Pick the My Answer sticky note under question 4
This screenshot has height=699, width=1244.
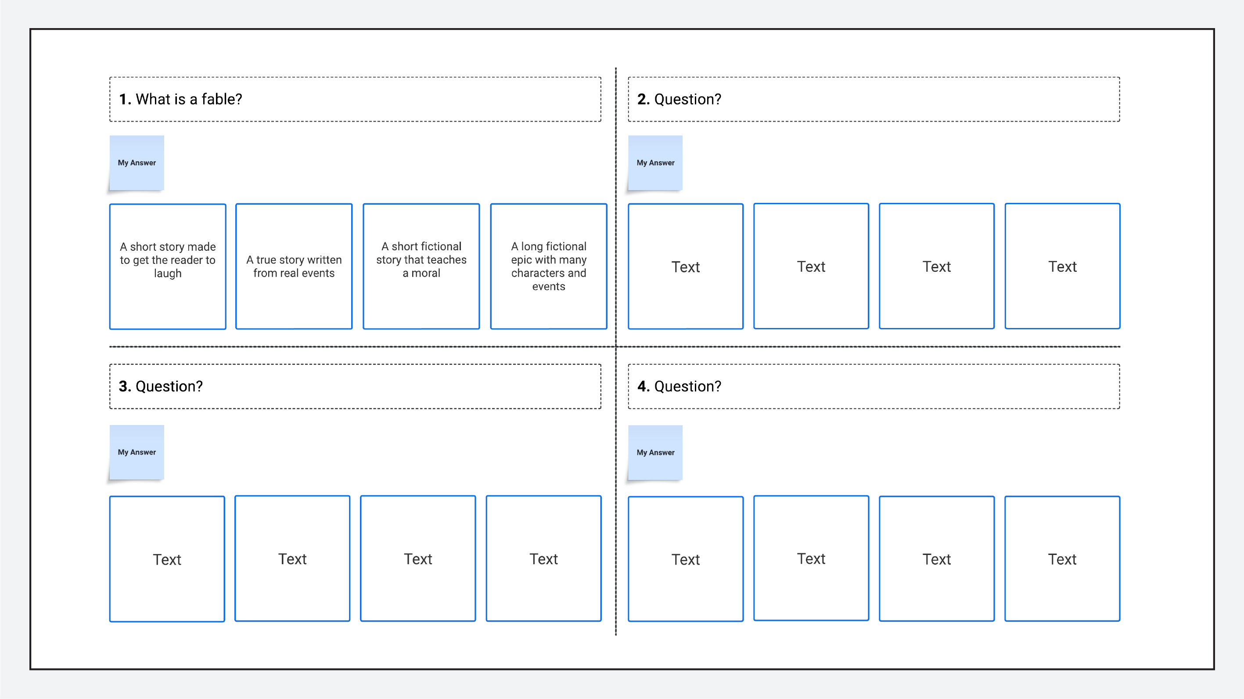tap(655, 452)
